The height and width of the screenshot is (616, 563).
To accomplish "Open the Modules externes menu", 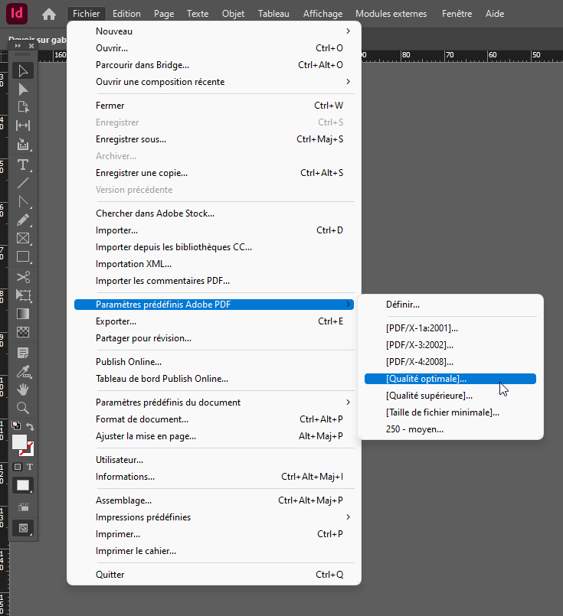I will coord(391,14).
